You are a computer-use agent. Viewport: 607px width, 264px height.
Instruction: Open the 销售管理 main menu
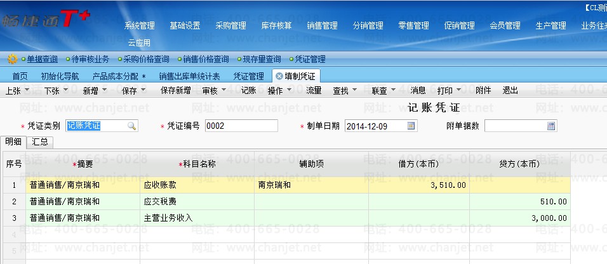coord(322,26)
